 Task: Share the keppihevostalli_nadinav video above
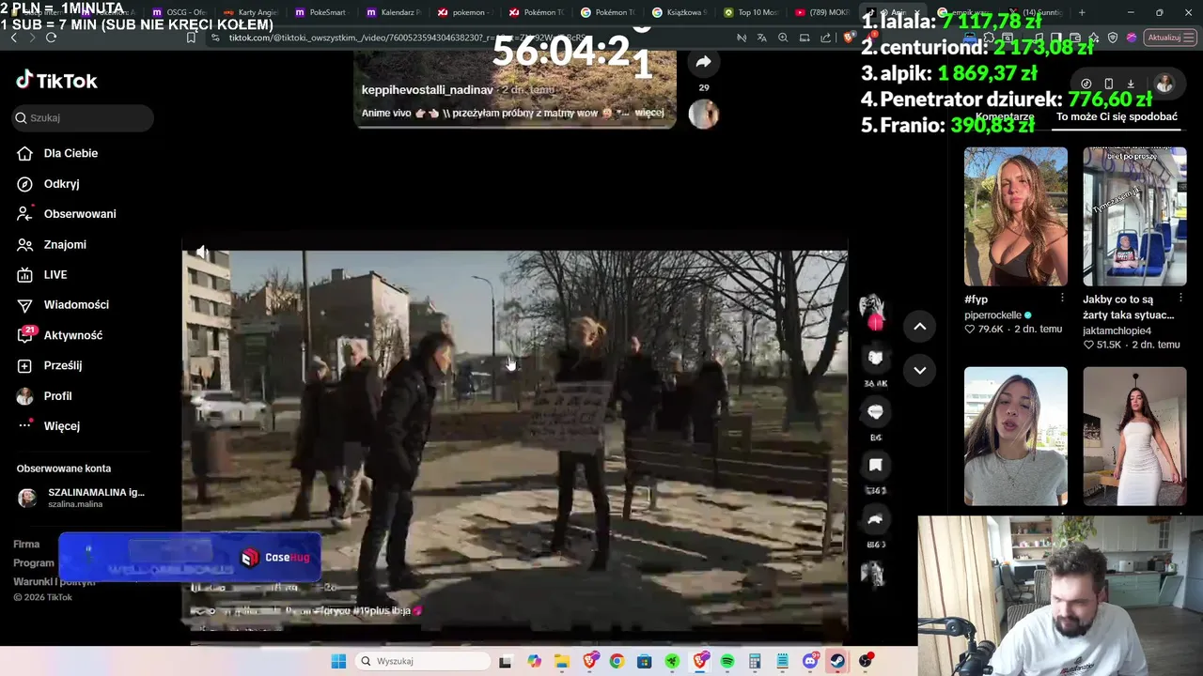click(x=703, y=62)
